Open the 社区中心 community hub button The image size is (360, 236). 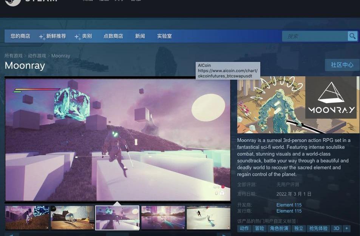[x=342, y=65]
